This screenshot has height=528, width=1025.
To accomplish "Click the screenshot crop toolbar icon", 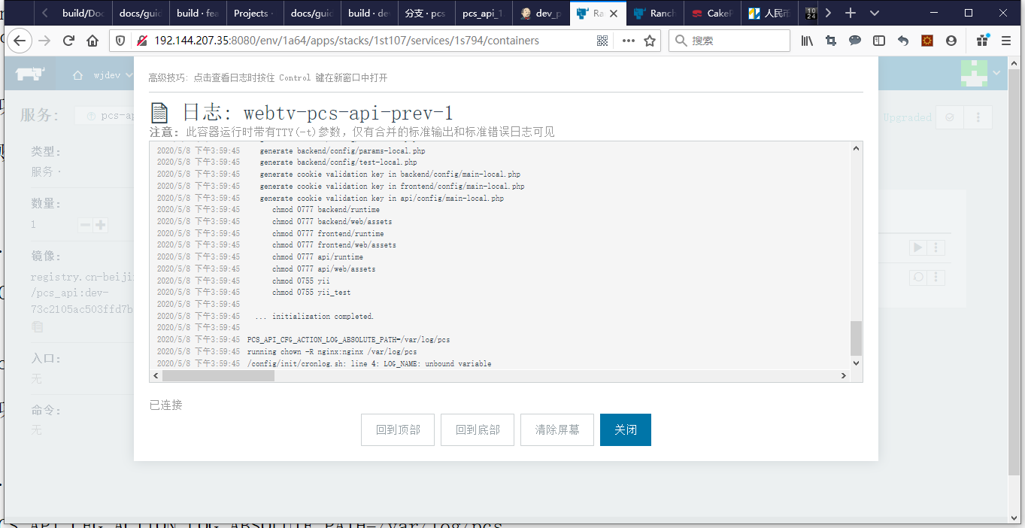I will [x=831, y=41].
